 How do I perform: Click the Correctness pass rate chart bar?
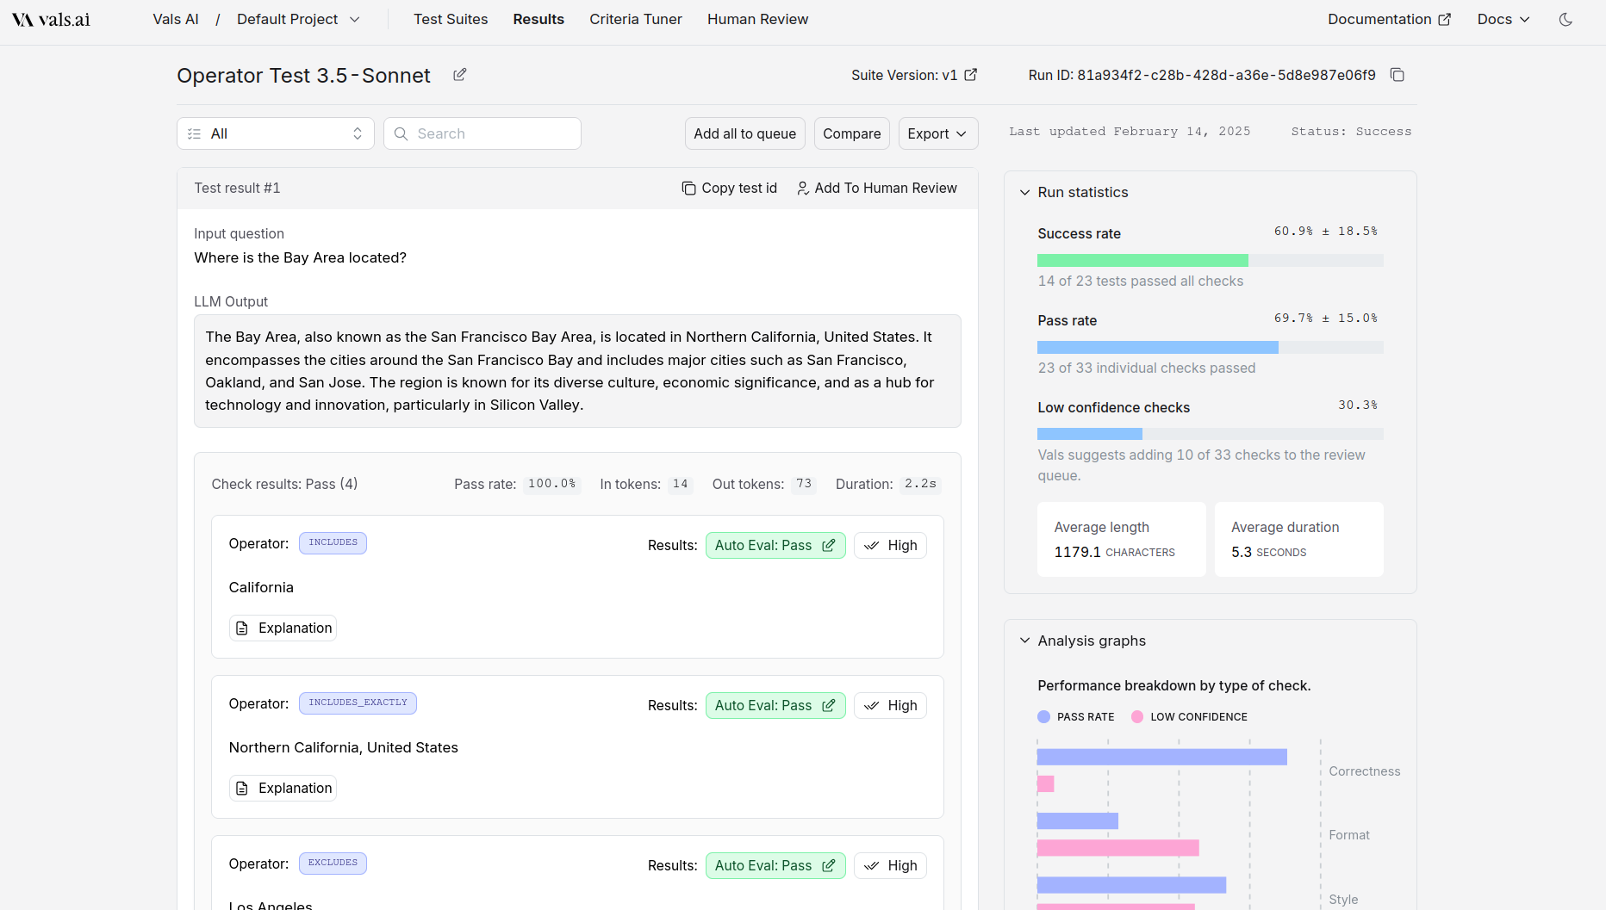coord(1162,757)
